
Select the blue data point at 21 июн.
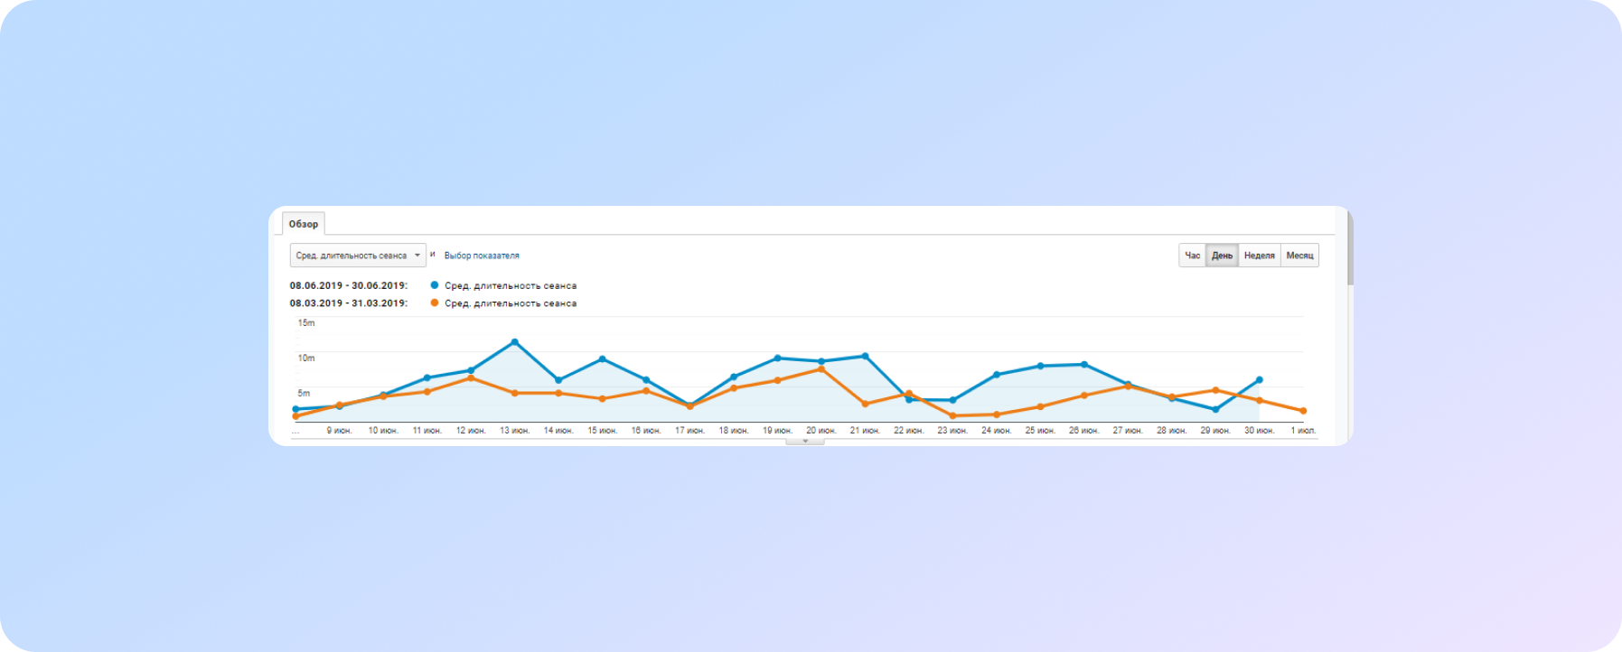click(x=866, y=356)
